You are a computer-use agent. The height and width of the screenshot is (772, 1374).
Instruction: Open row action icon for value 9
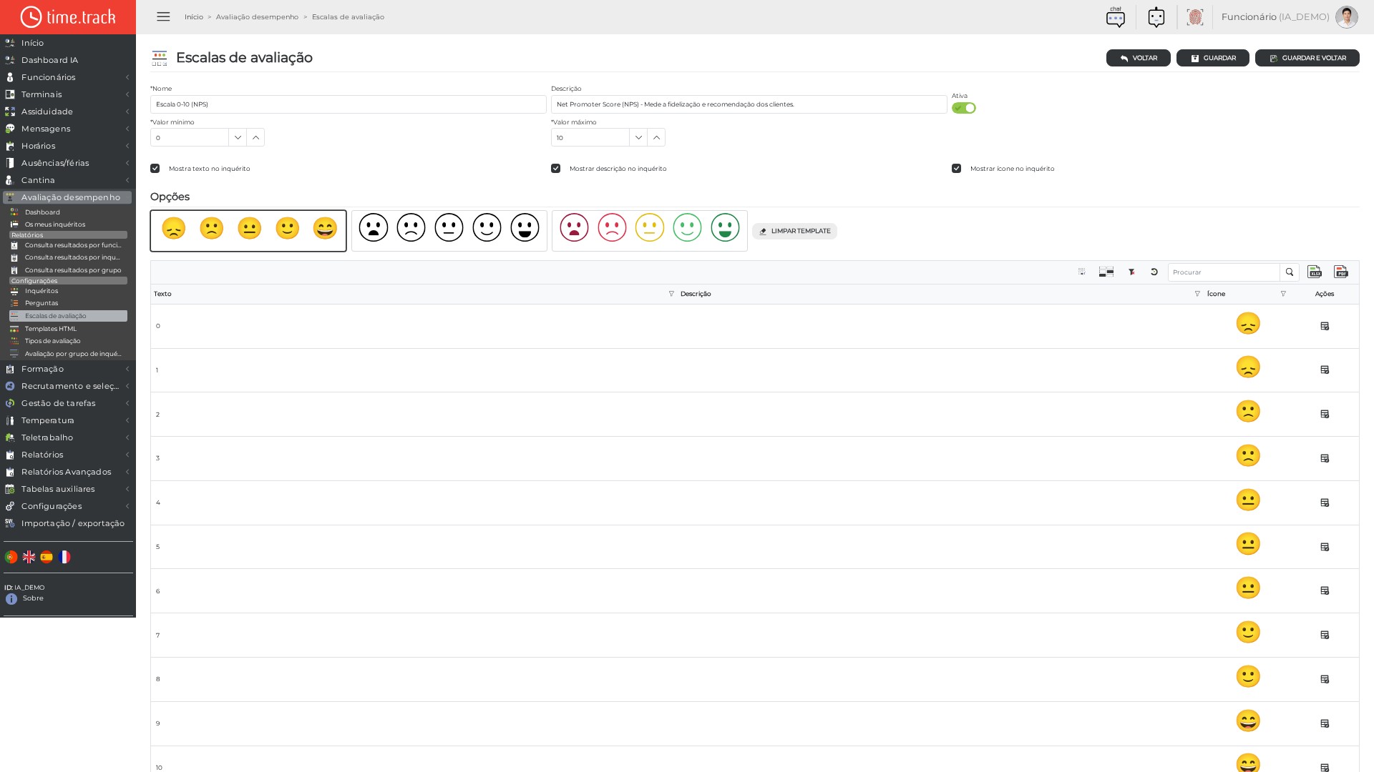tap(1325, 723)
